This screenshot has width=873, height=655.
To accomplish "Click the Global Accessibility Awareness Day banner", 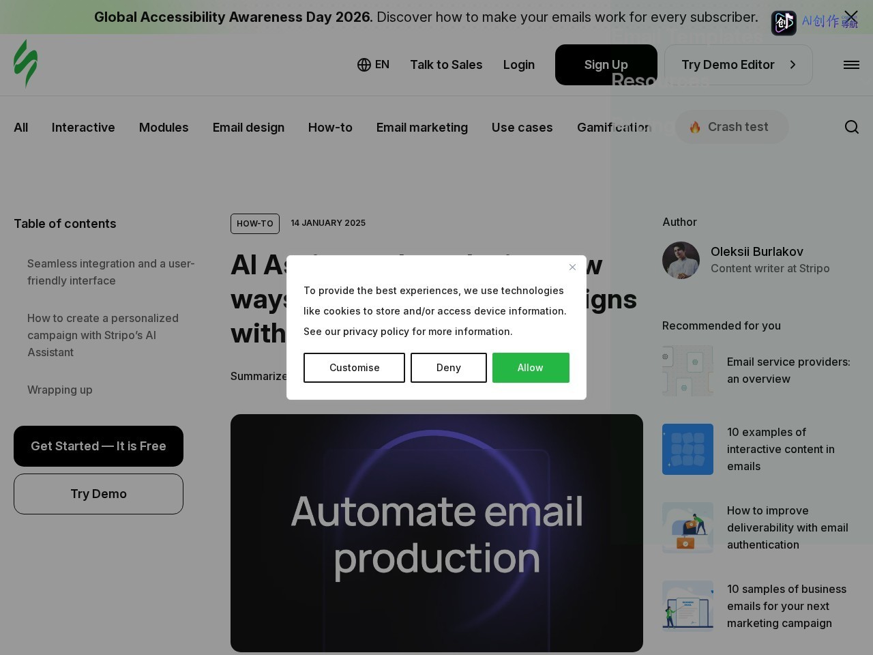I will (426, 17).
